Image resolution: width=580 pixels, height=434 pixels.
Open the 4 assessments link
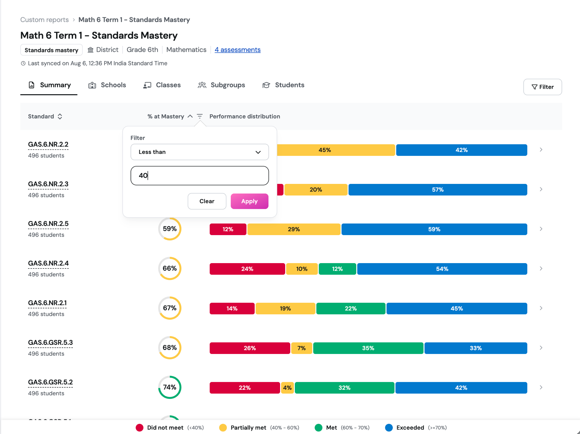click(x=238, y=50)
